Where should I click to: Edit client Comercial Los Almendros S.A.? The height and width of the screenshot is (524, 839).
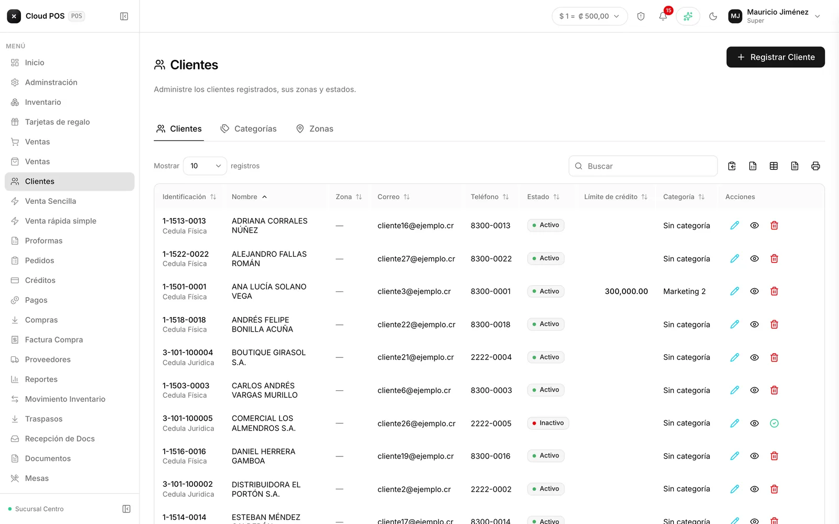tap(735, 423)
